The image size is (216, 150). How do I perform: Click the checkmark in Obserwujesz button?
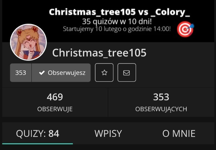coord(42,72)
